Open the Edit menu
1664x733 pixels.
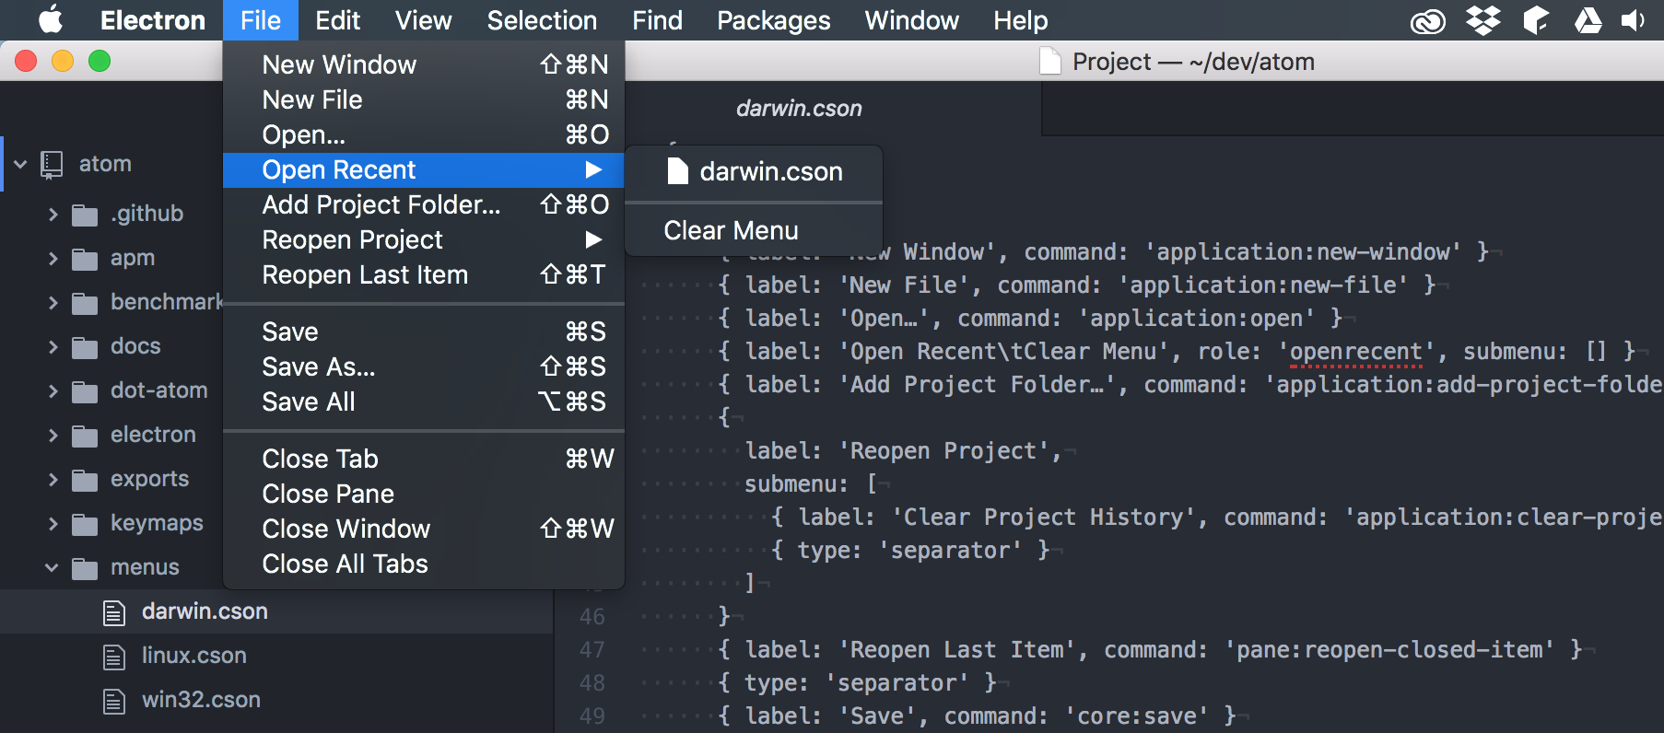pyautogui.click(x=337, y=20)
